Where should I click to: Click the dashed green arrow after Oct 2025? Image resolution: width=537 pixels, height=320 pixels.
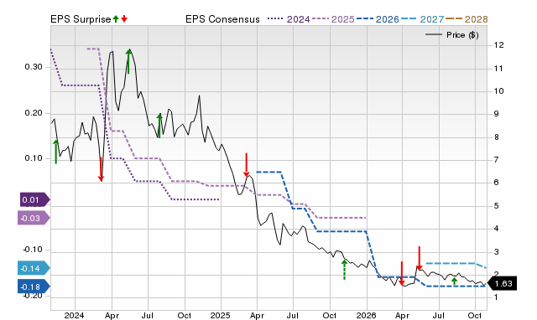click(x=344, y=270)
